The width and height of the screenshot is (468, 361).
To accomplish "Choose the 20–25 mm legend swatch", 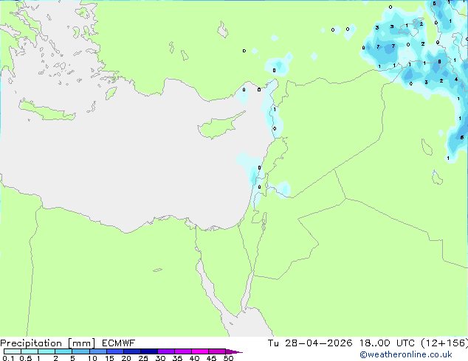I will coord(131,351).
